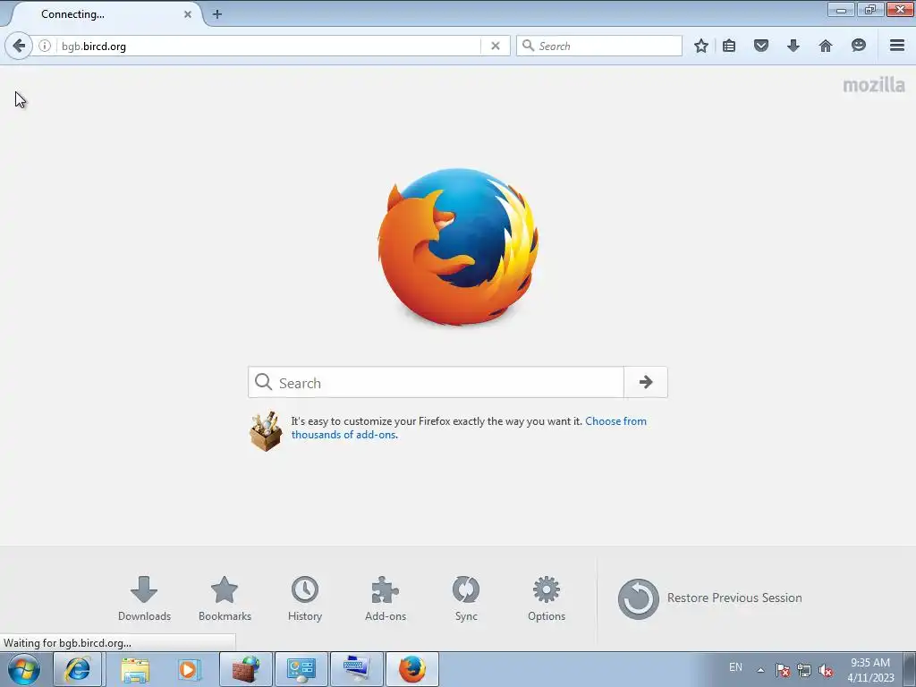
Task: Open Options from the bottom launcher
Action: click(547, 598)
